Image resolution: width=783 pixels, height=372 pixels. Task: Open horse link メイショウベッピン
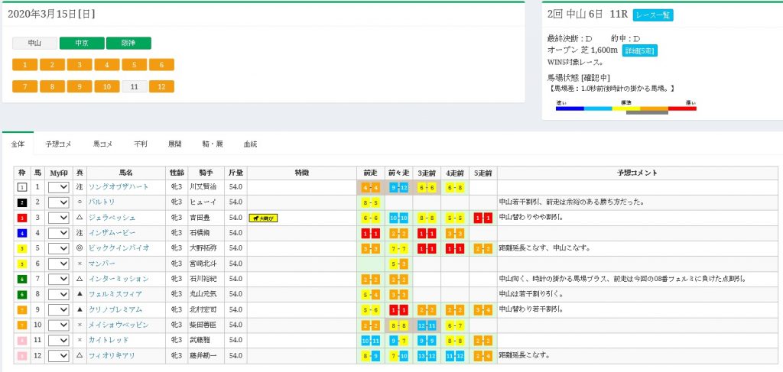[x=119, y=325]
